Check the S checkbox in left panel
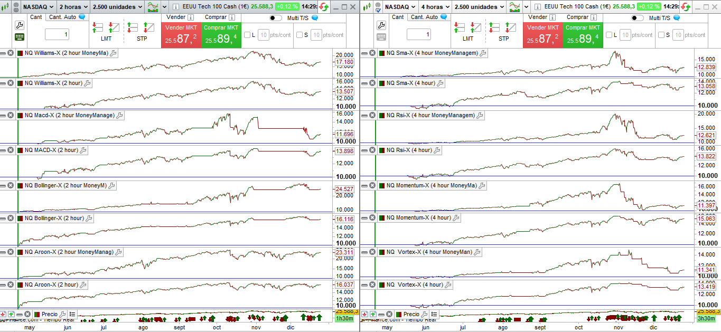This screenshot has height=332, width=721. pos(299,35)
